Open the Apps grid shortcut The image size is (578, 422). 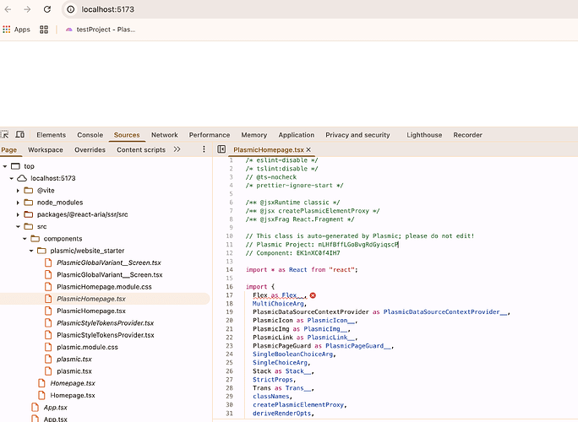click(16, 29)
